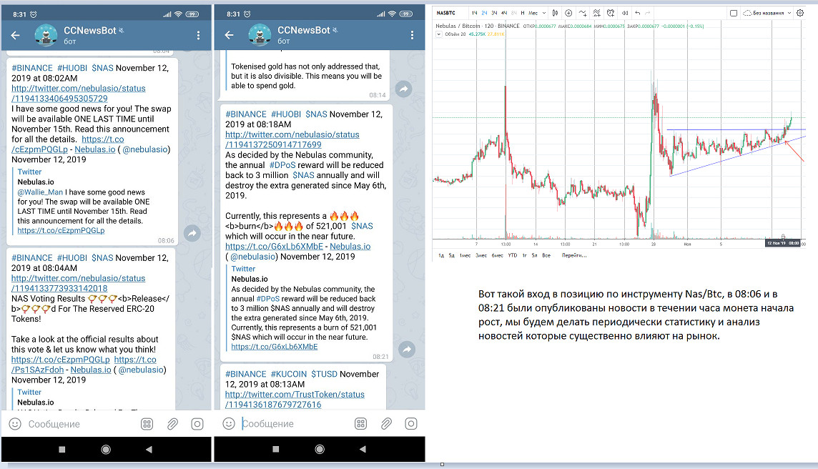Forward the tokenised gold message stamped 08:14

pos(403,89)
